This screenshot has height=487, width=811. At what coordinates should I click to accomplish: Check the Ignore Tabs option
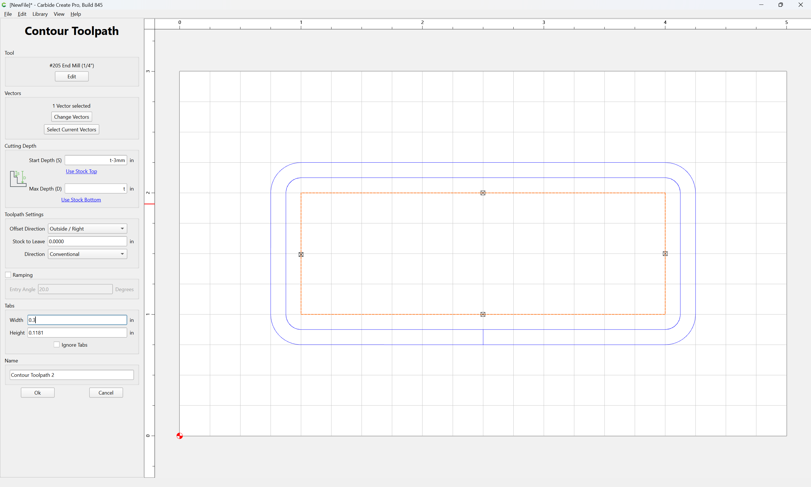coord(57,345)
